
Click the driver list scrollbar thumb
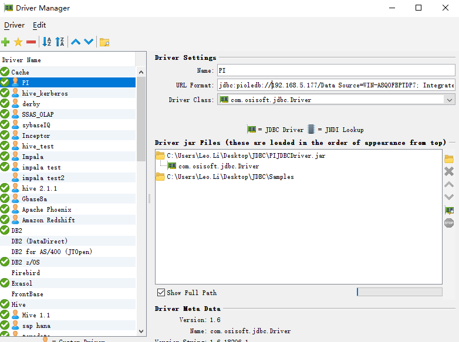(141, 118)
